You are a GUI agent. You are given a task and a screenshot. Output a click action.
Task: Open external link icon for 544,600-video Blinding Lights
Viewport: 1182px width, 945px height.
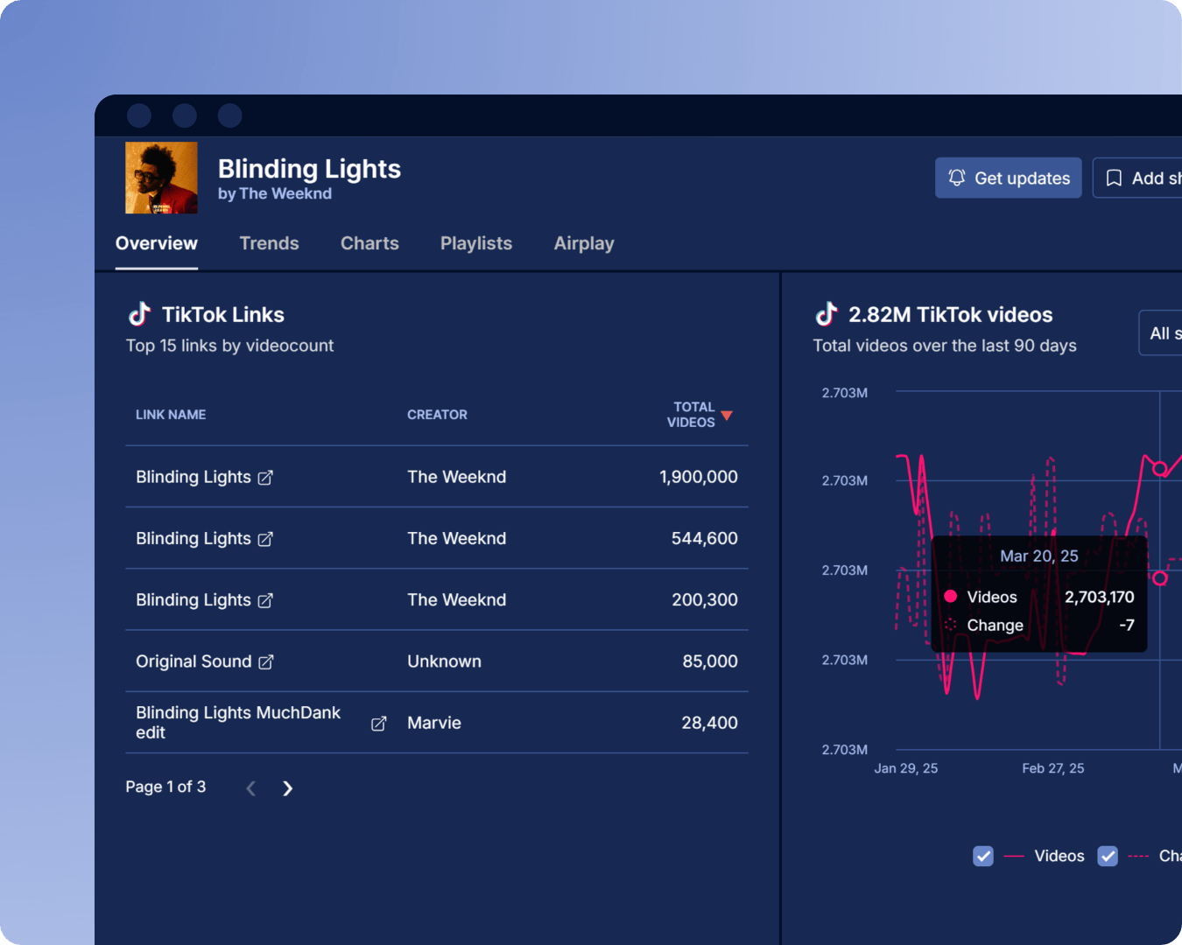pyautogui.click(x=265, y=539)
